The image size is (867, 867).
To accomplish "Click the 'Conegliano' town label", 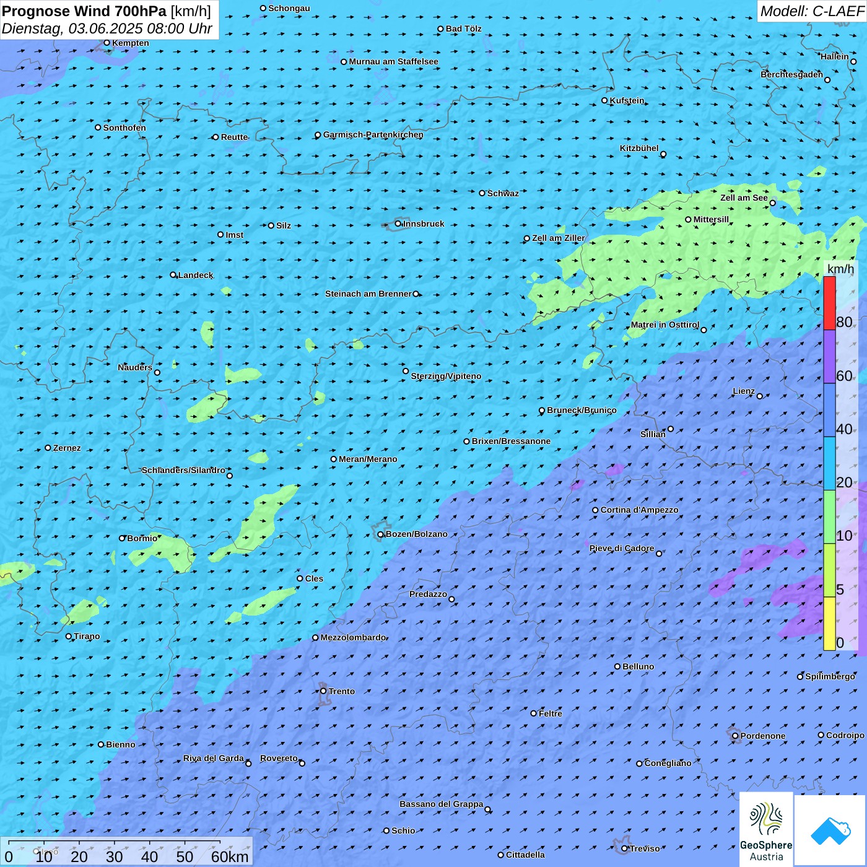I will point(668,763).
